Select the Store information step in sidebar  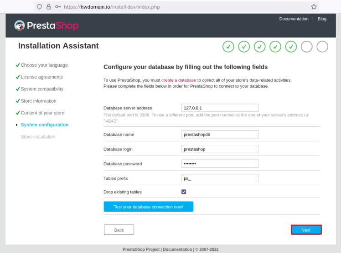click(x=38, y=101)
